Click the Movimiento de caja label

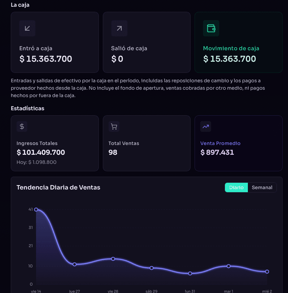(x=231, y=49)
